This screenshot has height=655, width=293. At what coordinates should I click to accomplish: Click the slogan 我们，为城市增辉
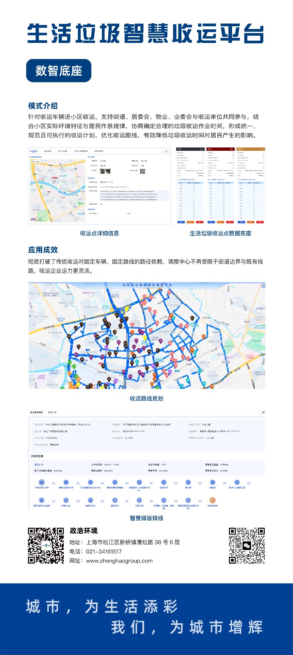point(187,627)
